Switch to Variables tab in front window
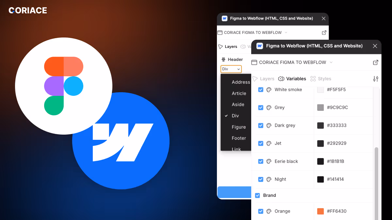The height and width of the screenshot is (220, 392). (x=292, y=79)
